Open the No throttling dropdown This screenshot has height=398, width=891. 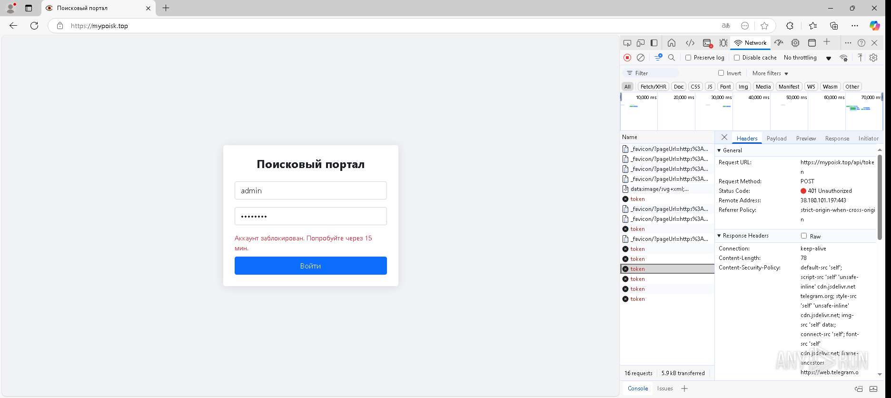pyautogui.click(x=807, y=58)
